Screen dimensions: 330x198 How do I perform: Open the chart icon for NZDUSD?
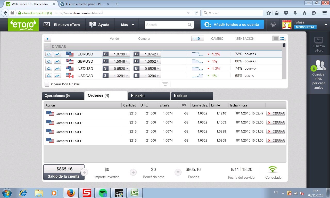point(57,69)
